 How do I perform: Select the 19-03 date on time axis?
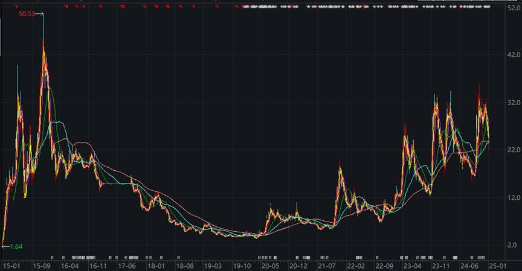click(x=213, y=266)
